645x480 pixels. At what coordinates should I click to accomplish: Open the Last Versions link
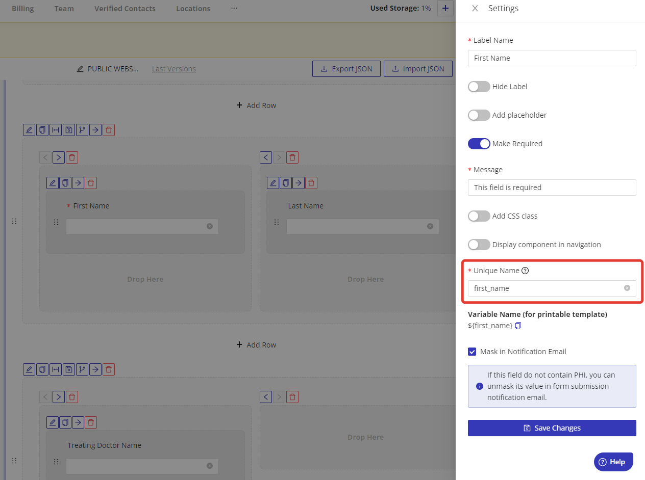(x=173, y=69)
